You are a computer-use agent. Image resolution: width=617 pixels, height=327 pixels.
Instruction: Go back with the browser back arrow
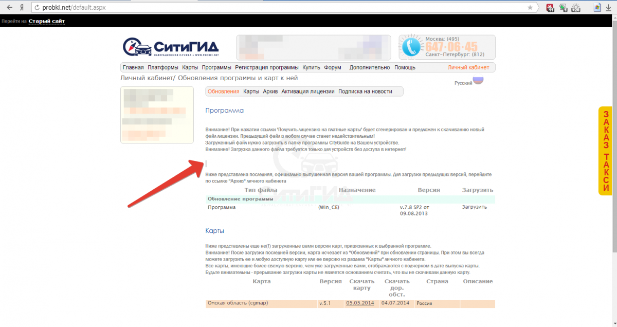9,8
